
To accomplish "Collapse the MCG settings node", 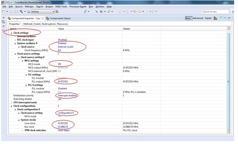I will [x=22, y=61].
